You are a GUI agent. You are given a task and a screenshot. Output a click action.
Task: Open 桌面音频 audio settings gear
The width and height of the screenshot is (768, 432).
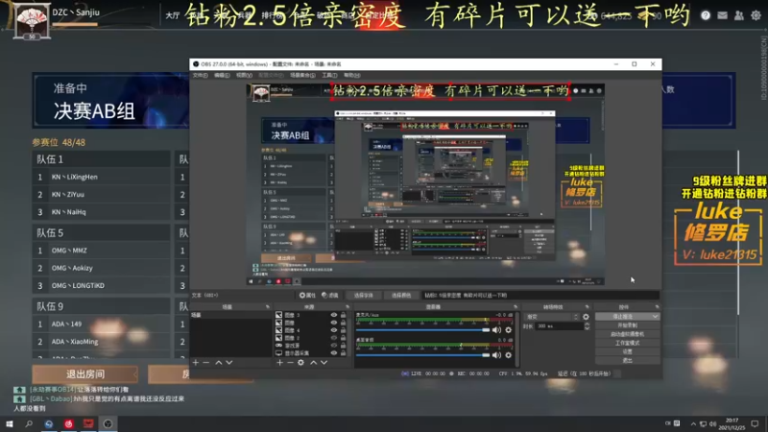pos(509,354)
